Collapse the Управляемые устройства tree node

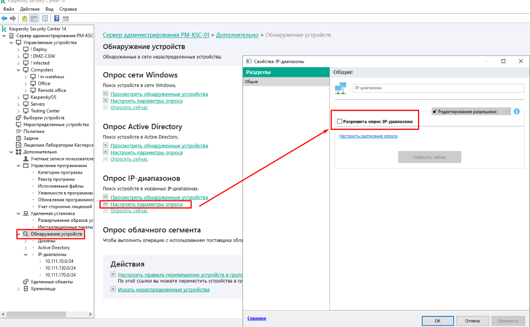(x=11, y=43)
